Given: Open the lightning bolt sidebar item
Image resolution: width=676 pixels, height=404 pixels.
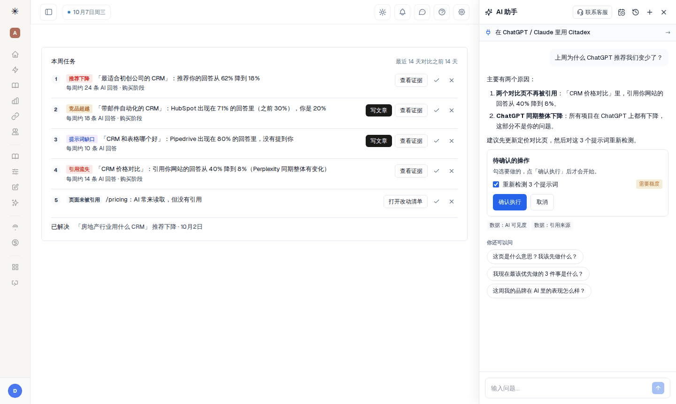Looking at the screenshot, I should coord(15,70).
